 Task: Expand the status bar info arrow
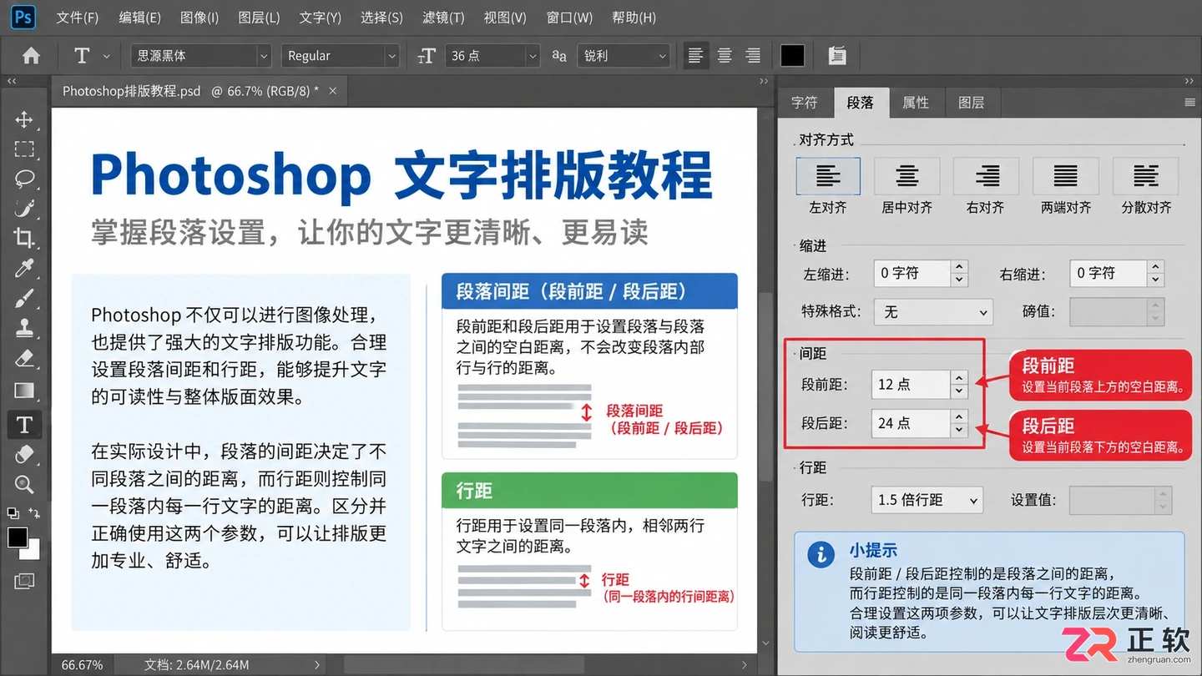(317, 665)
